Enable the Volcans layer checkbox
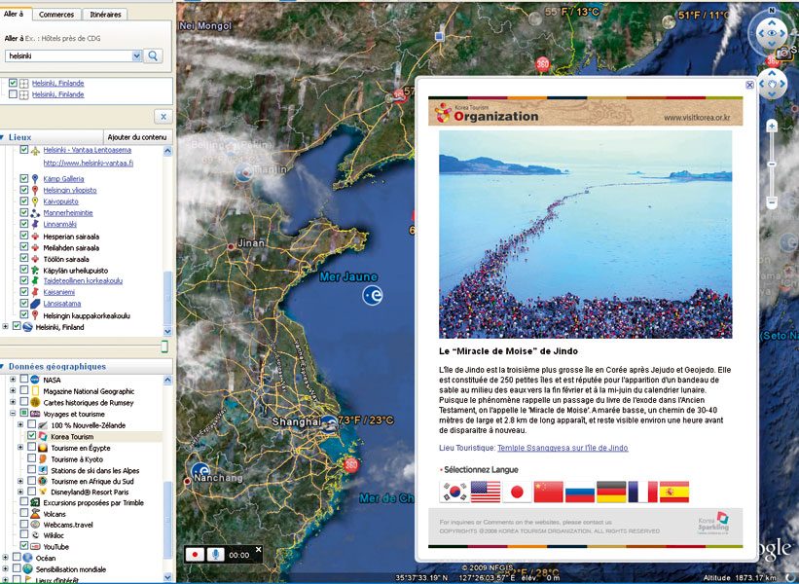The image size is (799, 584). 23,513
